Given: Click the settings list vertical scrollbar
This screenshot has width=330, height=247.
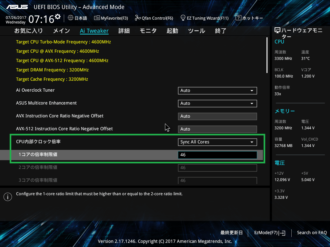Looking at the screenshot, I should tap(267, 55).
